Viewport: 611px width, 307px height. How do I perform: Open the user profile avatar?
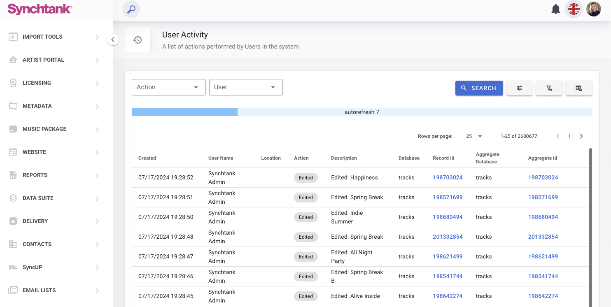[594, 9]
